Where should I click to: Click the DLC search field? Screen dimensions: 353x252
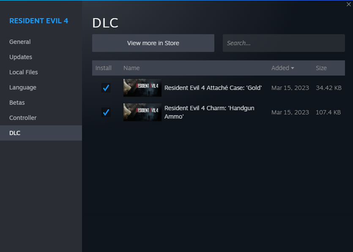tap(284, 43)
